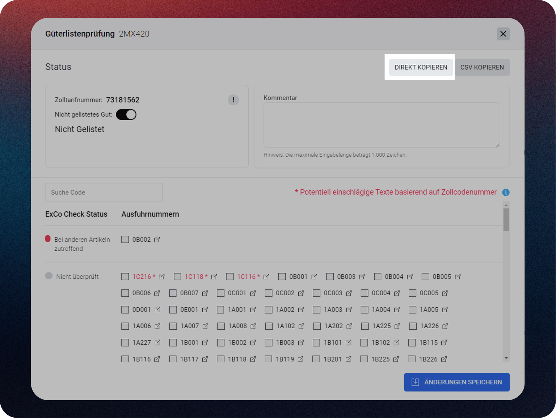Open external link icon next to 1B003
The width and height of the screenshot is (556, 418).
tap(301, 343)
